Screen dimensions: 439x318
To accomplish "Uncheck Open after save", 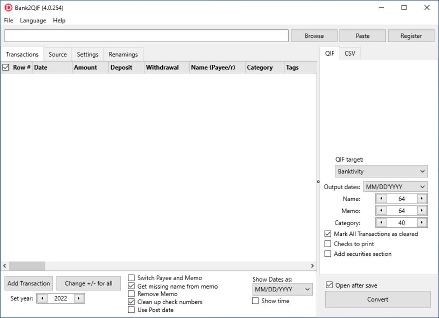I will 329,285.
